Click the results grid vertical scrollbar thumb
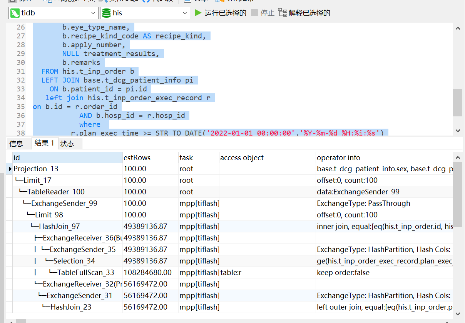The image size is (465, 323). pos(458,195)
